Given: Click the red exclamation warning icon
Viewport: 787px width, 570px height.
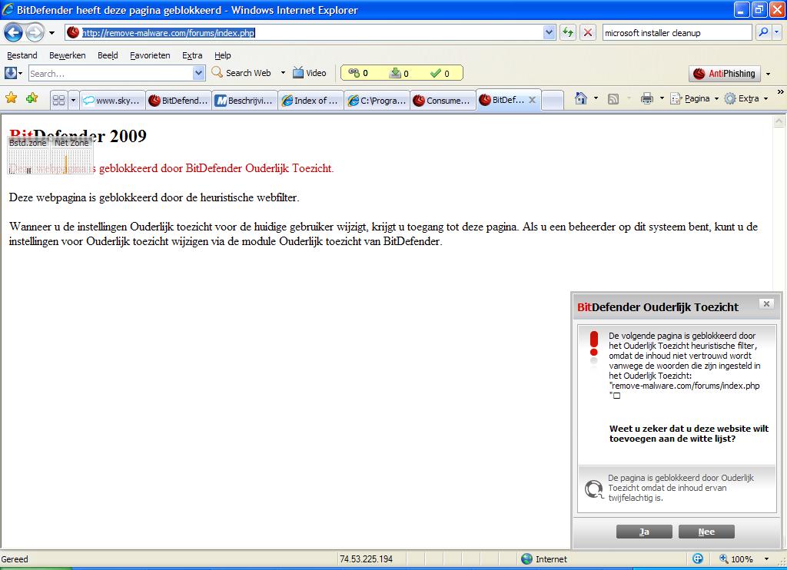Looking at the screenshot, I should pyautogui.click(x=594, y=343).
